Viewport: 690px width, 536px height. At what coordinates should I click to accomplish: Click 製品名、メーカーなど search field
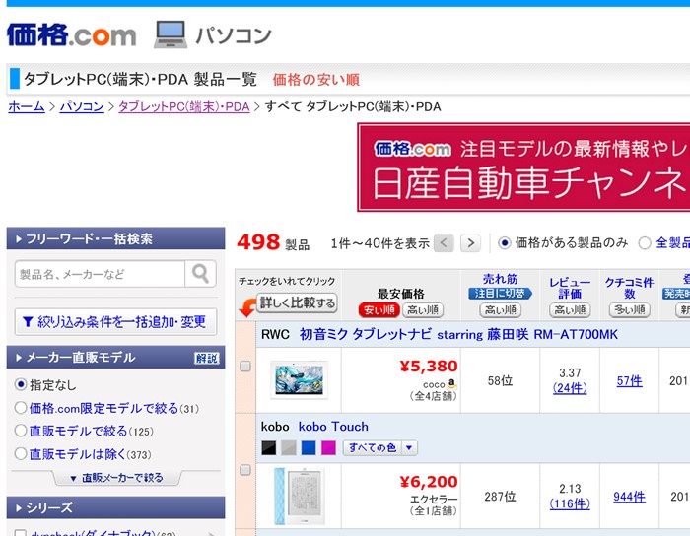coord(100,274)
